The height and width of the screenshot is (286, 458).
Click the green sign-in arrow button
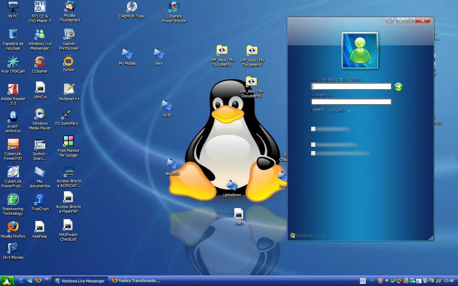point(398,87)
